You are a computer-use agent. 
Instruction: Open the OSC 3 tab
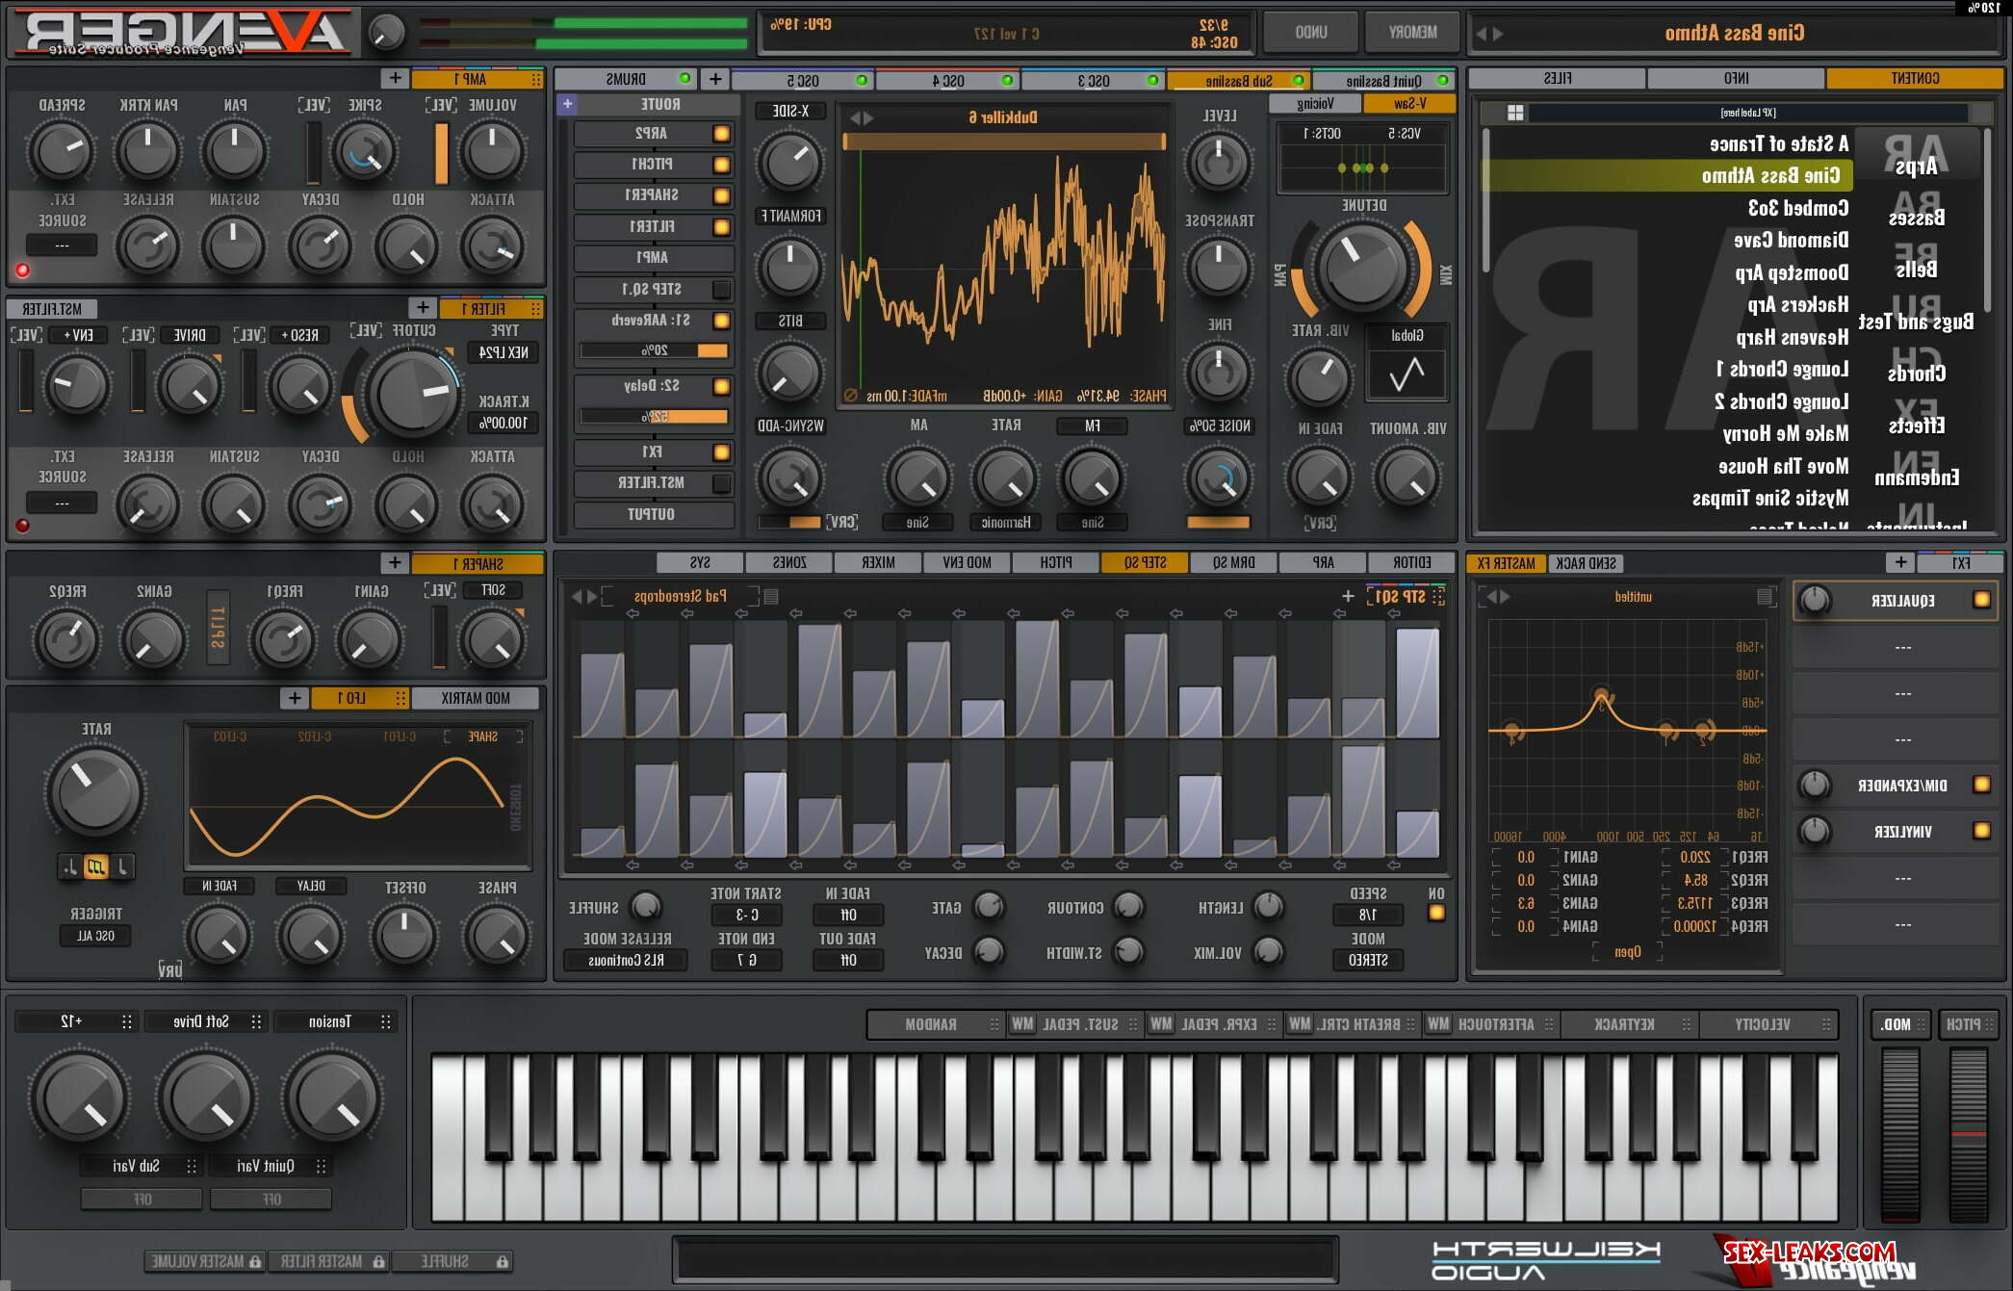1094,81
